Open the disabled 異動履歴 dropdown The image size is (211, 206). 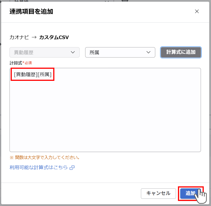[x=45, y=52]
